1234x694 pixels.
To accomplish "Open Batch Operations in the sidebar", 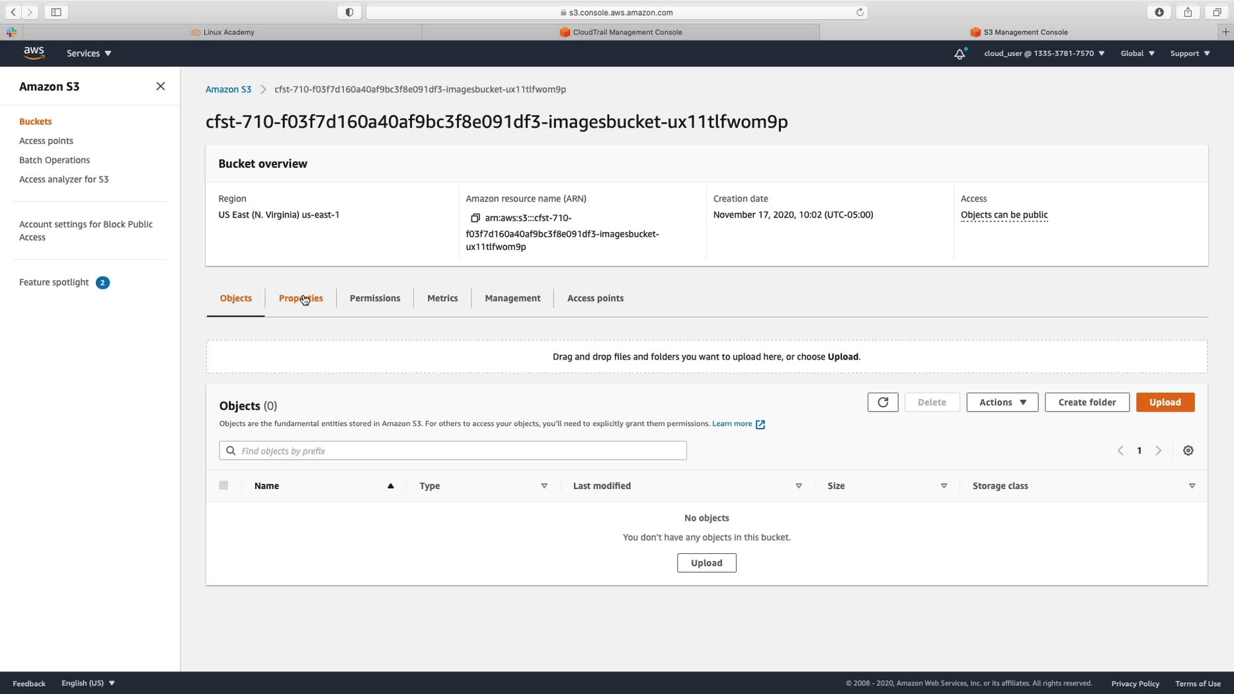I will [x=54, y=160].
